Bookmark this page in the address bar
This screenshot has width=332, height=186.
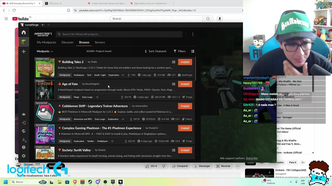[x=68, y=10]
